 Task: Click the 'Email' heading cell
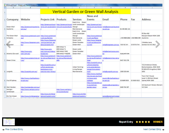(111, 17)
